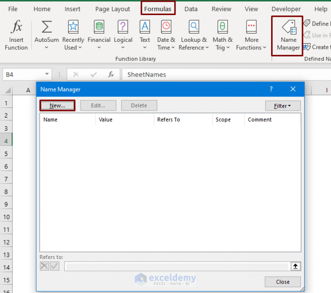Open the Help tab
Viewport: 331px width, 293px height.
tap(321, 9)
